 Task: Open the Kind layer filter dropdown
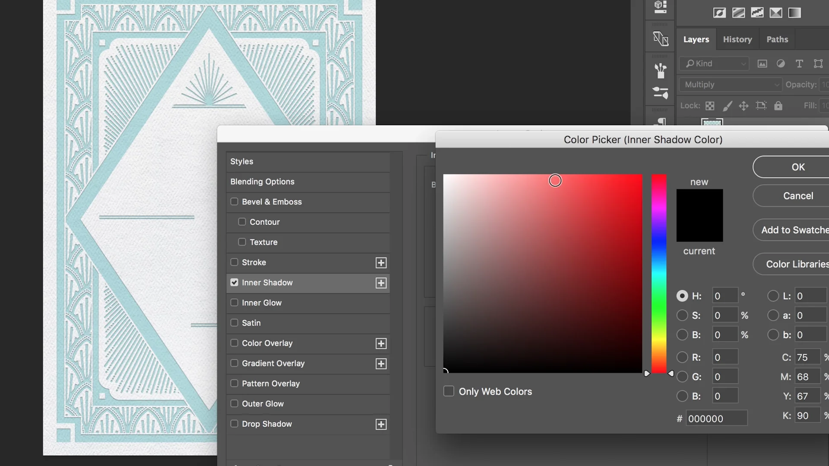[x=715, y=64]
